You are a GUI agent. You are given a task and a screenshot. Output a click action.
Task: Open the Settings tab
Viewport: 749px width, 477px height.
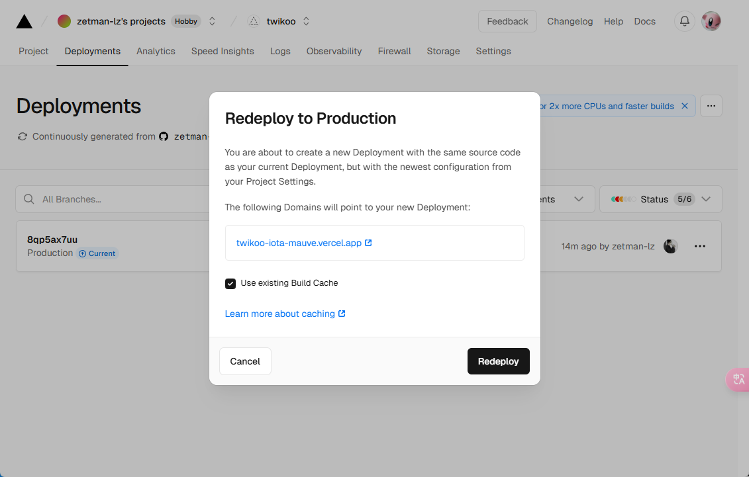click(493, 51)
